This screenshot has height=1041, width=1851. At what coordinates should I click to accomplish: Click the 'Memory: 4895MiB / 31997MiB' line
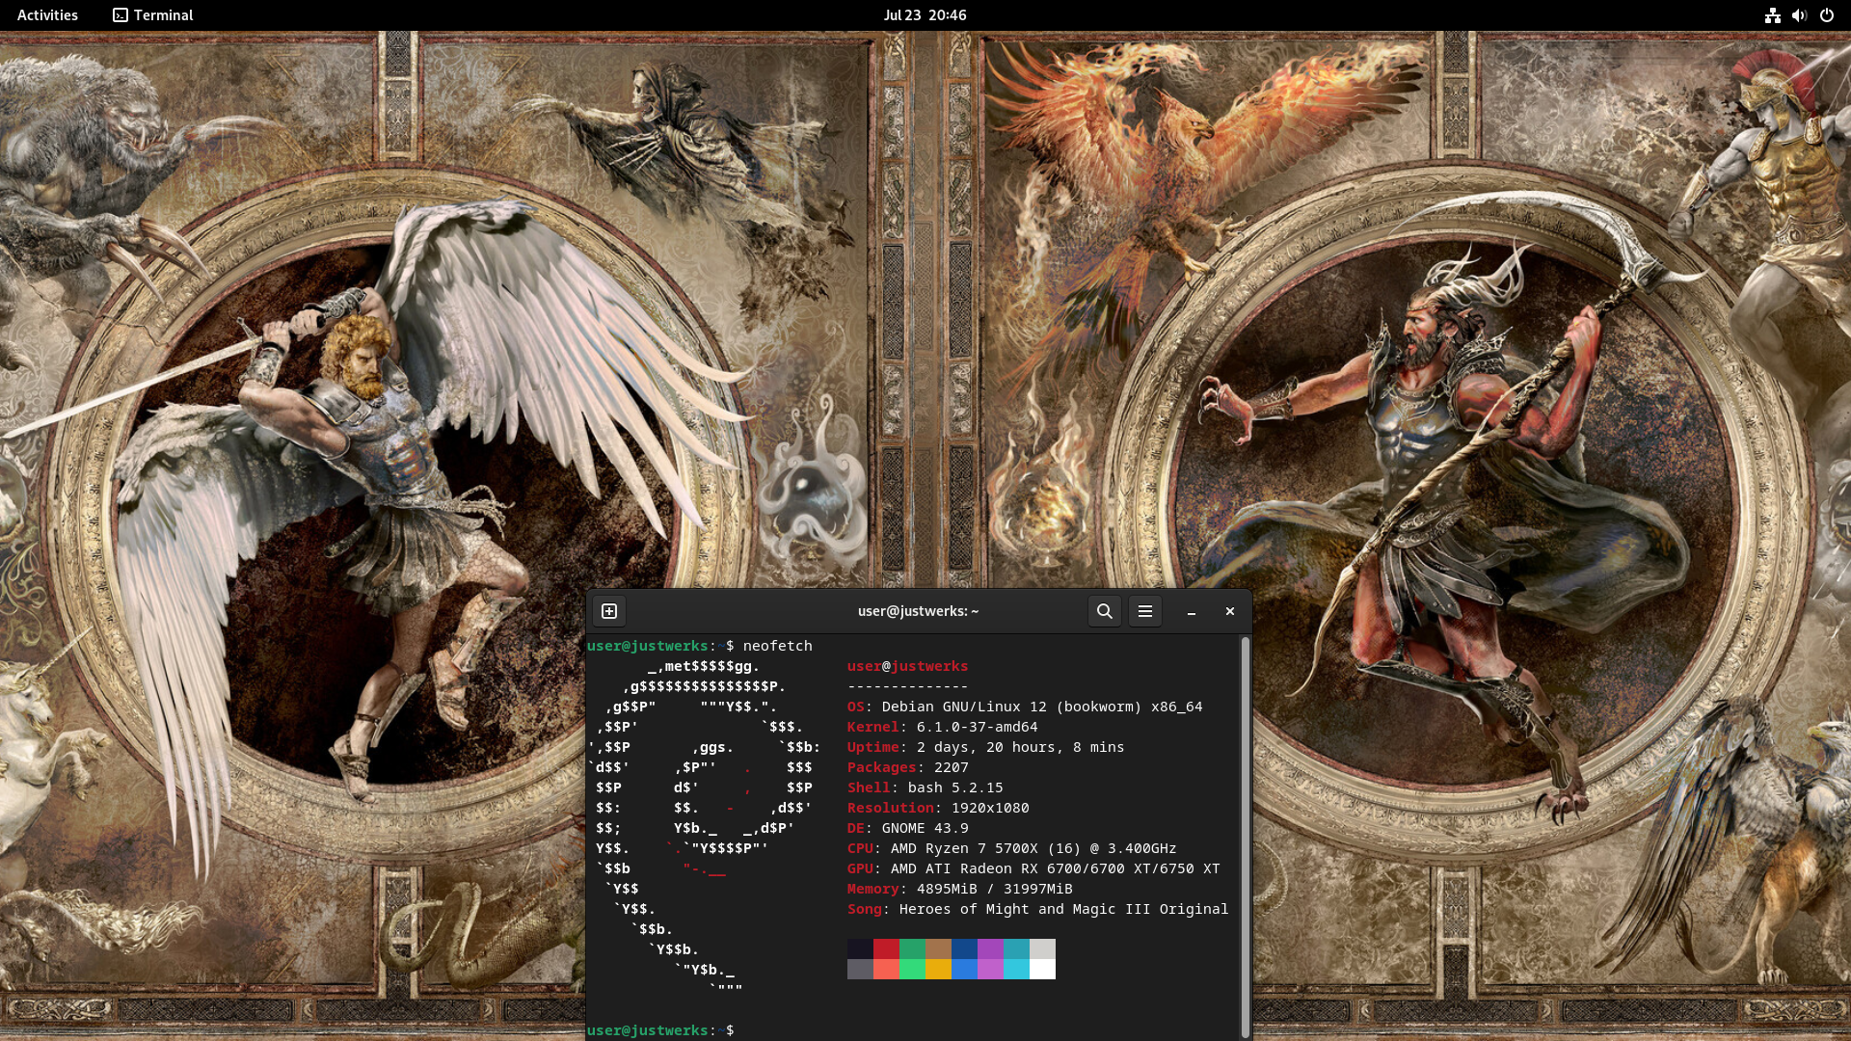[959, 889]
